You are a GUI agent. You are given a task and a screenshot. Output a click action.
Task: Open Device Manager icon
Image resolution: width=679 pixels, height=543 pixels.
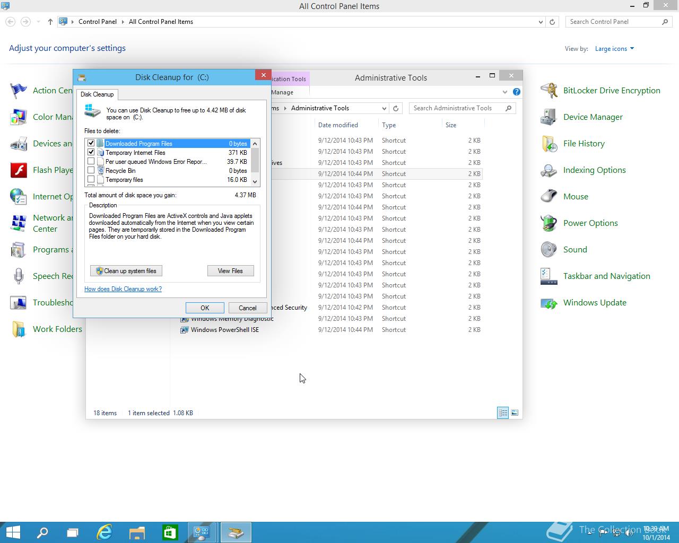point(549,117)
